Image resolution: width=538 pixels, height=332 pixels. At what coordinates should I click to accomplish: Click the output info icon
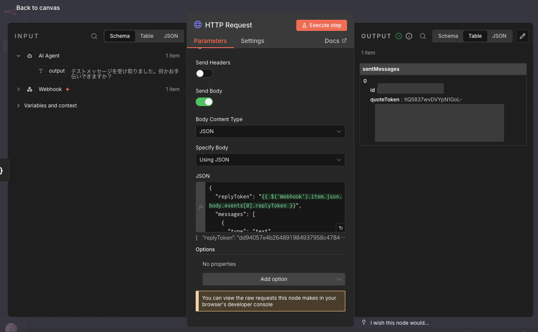tap(409, 36)
